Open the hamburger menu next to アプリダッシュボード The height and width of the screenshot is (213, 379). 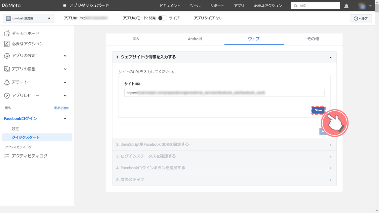point(65,6)
